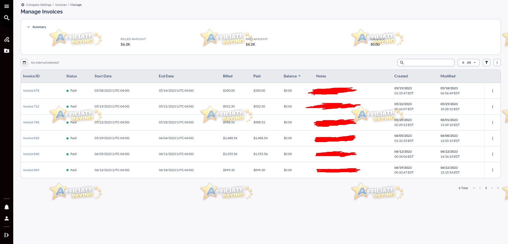508x244 pixels.
Task: Open Invoice 810
Action: (31, 138)
